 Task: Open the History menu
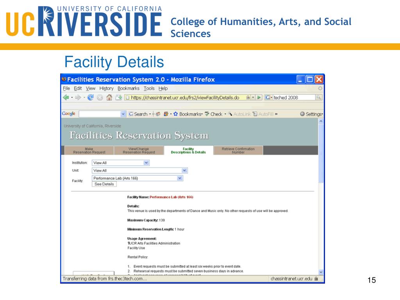pyautogui.click(x=106, y=88)
